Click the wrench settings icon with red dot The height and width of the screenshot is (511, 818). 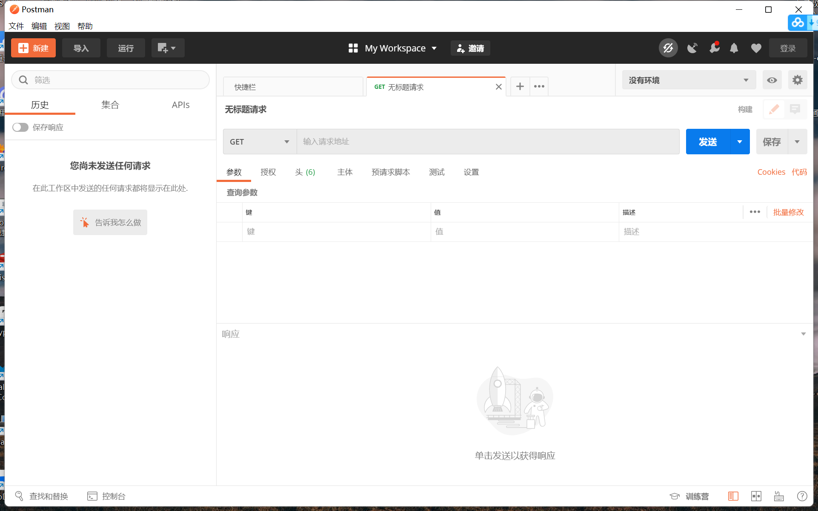click(714, 48)
